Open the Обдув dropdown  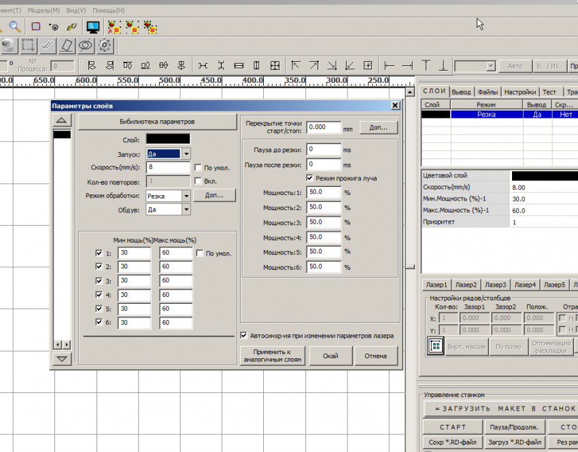coord(186,209)
